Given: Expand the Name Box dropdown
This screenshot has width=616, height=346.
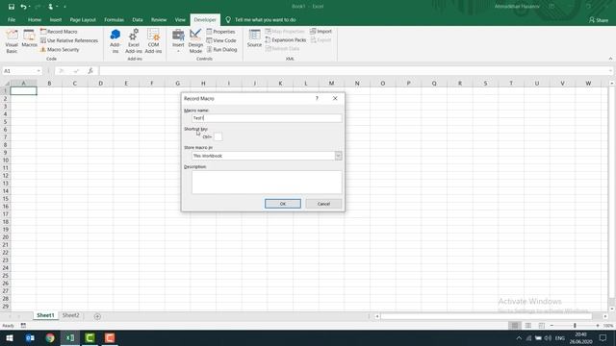Looking at the screenshot, I should tap(38, 71).
